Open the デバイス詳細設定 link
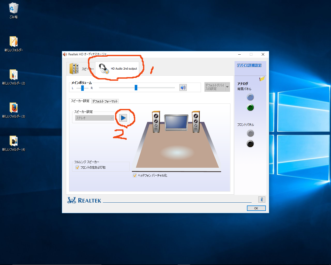Screen dimensions: 331x265 (249, 65)
